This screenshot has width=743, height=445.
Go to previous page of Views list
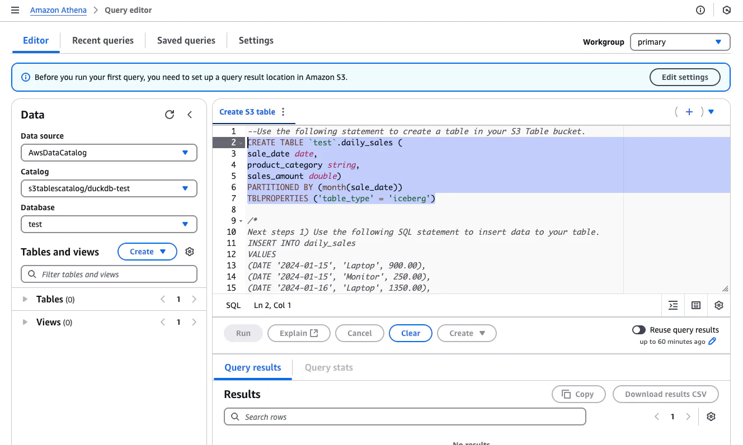(x=163, y=322)
